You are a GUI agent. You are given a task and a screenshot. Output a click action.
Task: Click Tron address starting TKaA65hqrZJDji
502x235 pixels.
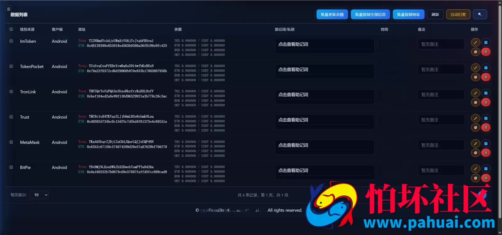pos(121,142)
